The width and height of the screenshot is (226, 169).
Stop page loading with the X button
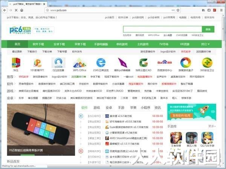click(16, 10)
